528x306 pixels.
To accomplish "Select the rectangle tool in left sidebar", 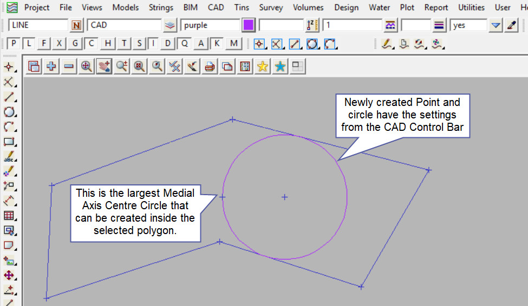I will tap(9, 142).
